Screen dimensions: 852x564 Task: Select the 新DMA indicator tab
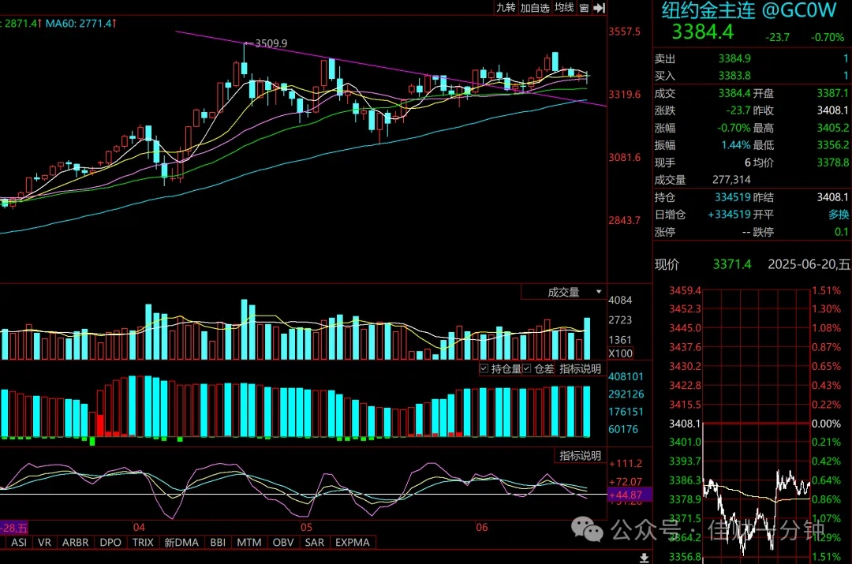(181, 542)
